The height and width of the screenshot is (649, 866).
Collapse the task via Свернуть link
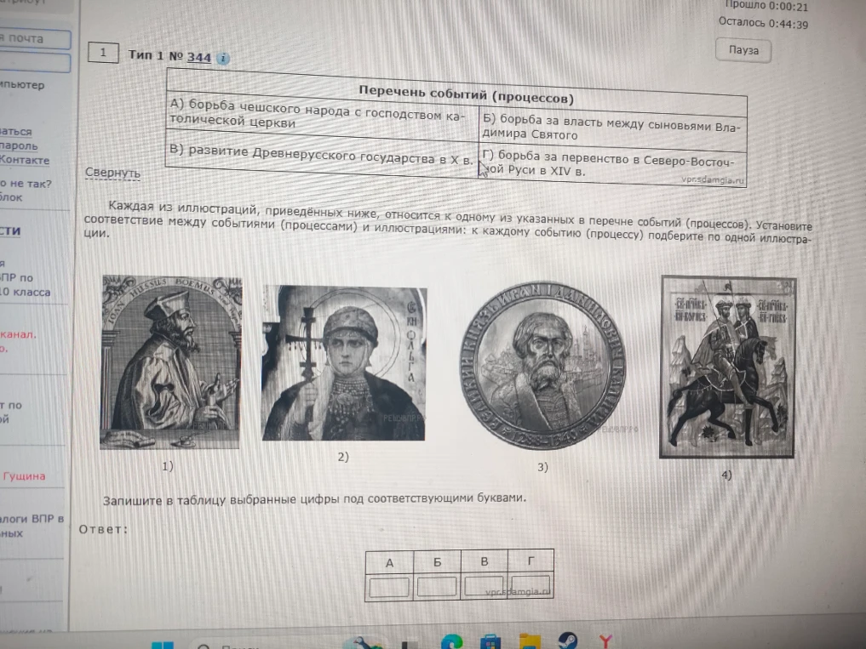click(112, 172)
